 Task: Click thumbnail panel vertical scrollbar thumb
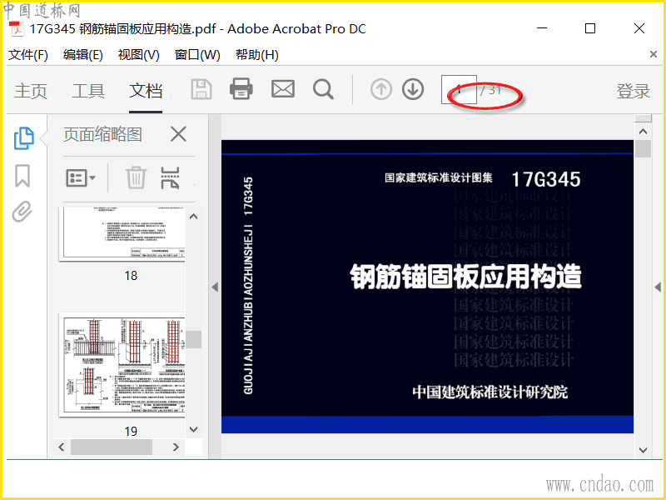(x=194, y=339)
